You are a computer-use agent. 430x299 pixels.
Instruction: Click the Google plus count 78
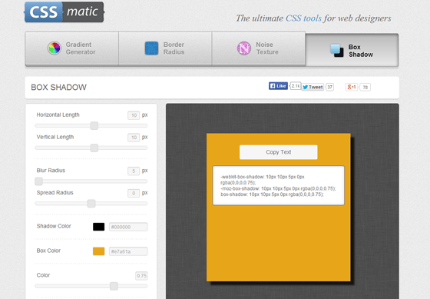[365, 87]
